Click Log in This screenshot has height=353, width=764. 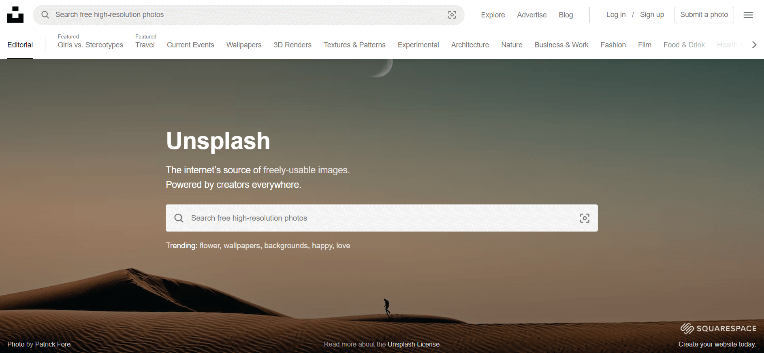616,15
